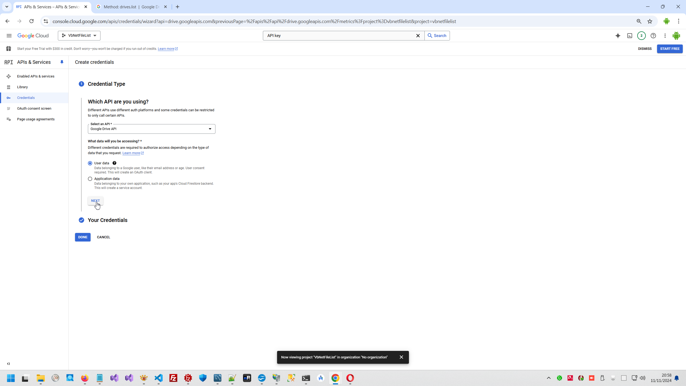Activate Cloud Shell terminal icon
The width and height of the screenshot is (686, 386).
click(629, 36)
